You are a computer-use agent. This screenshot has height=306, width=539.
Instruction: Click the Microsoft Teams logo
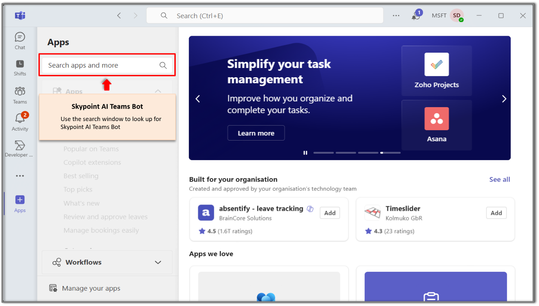20,15
